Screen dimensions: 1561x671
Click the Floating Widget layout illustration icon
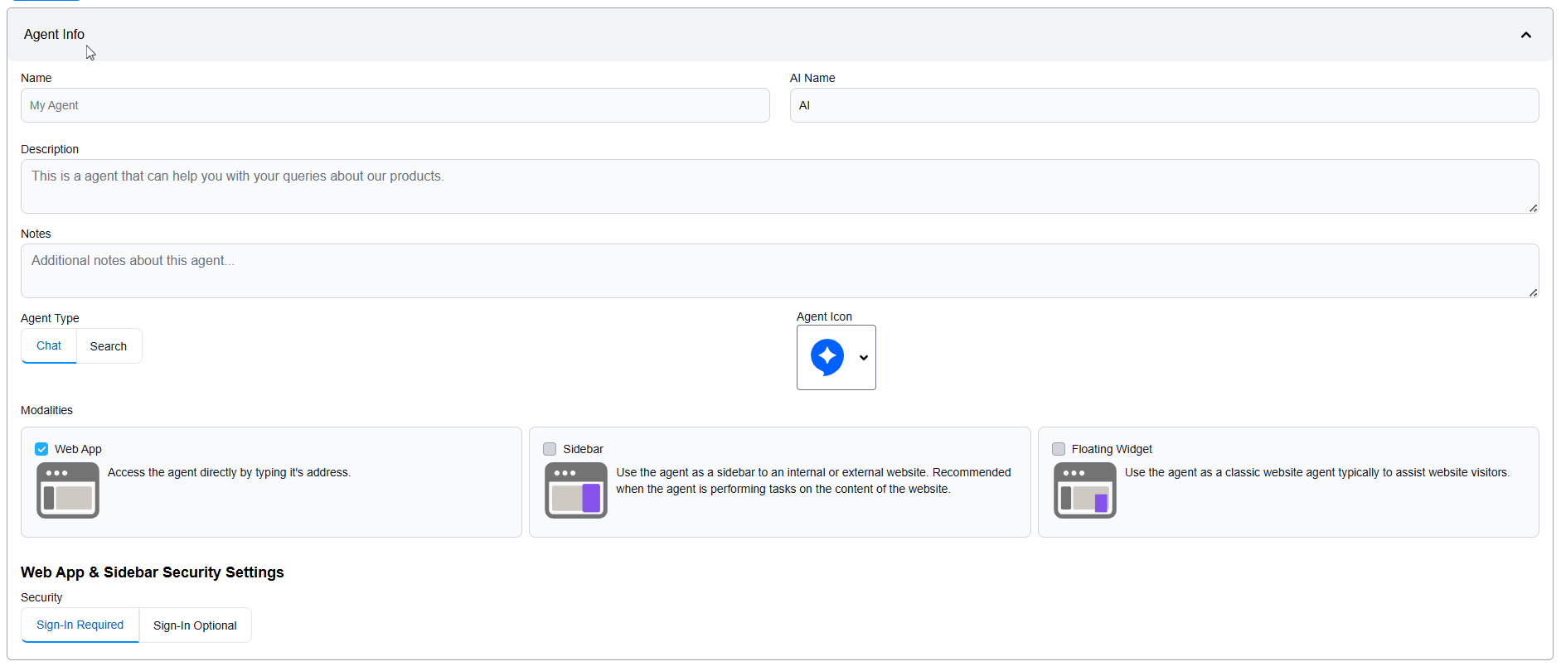(1084, 490)
